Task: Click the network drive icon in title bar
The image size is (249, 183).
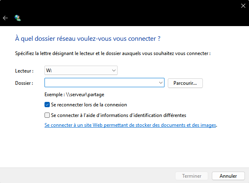Action: 18,18
